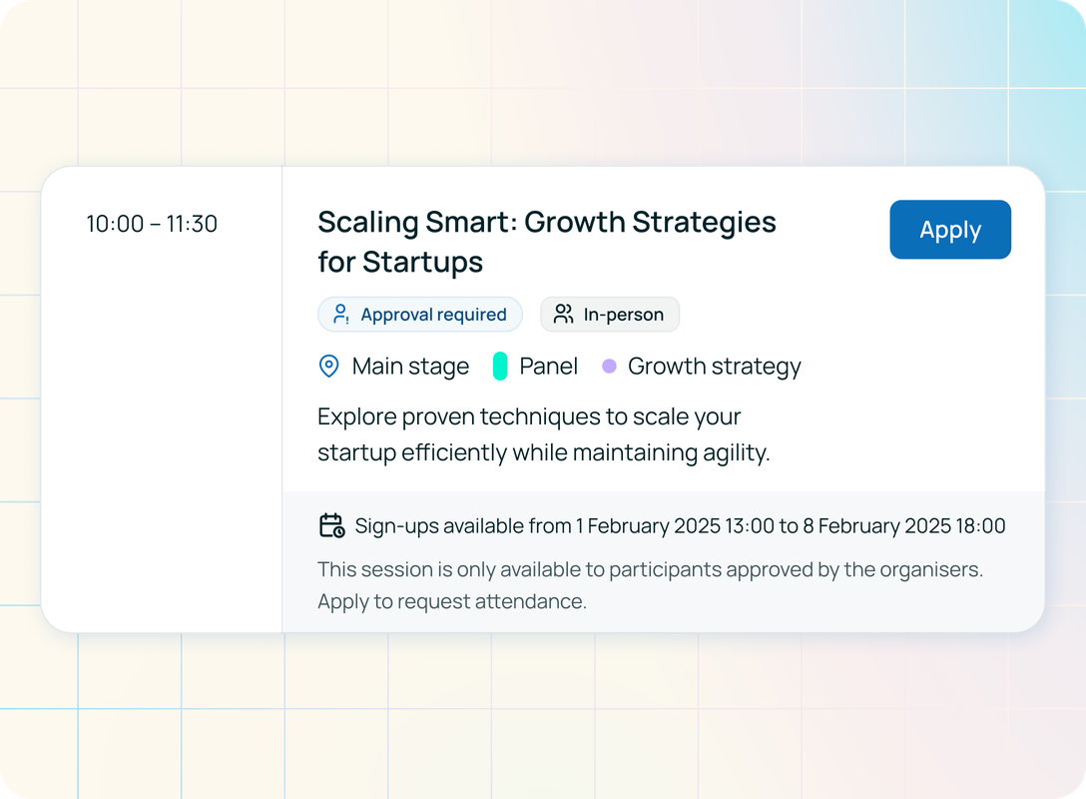Open the Scaling Smart session title
1086x799 pixels.
(x=547, y=242)
